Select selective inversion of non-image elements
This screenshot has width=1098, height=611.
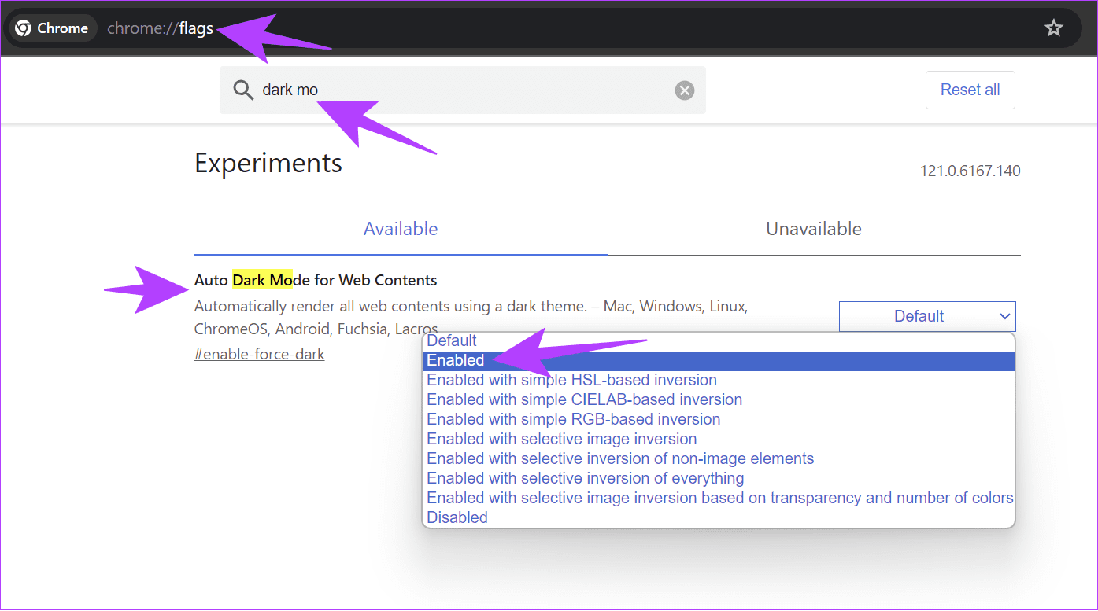719,459
